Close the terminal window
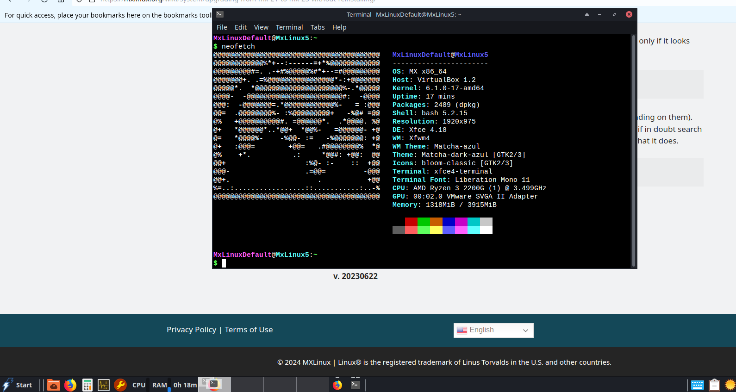The image size is (736, 392). pos(629,14)
